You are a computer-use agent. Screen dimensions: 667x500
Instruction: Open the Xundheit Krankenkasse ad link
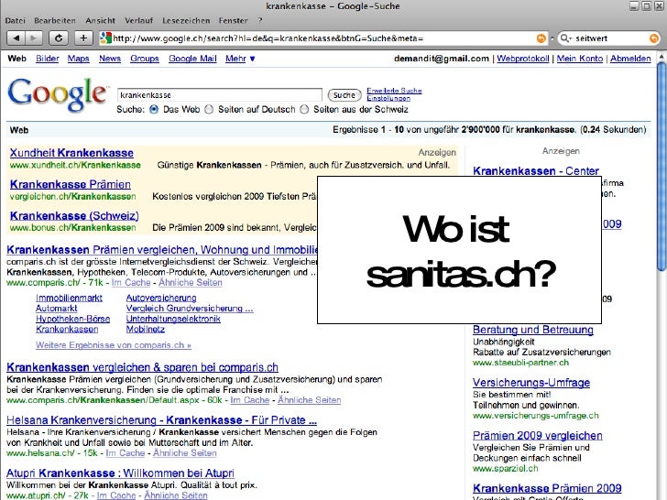point(71,153)
